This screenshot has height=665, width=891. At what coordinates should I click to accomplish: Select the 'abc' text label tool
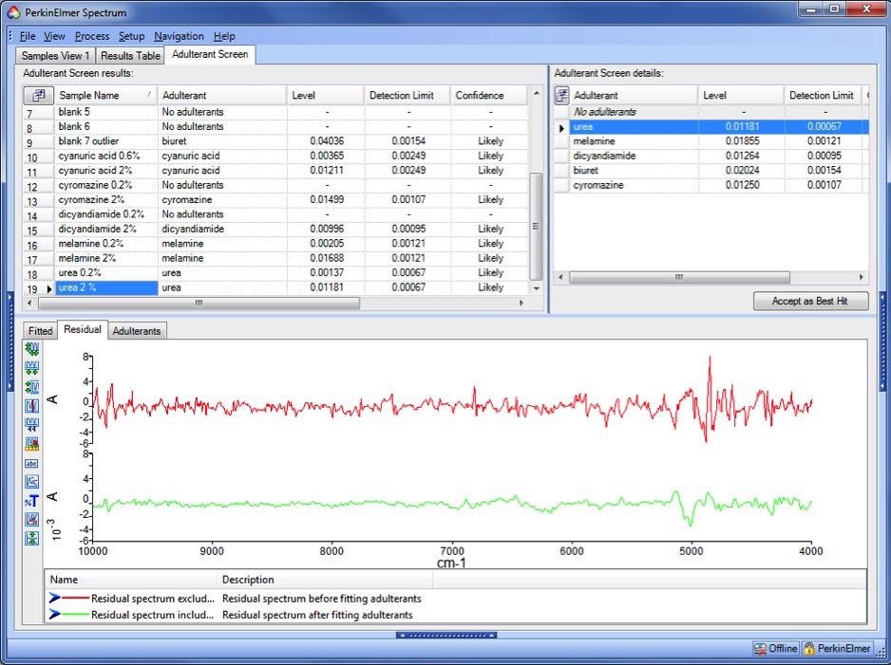32,463
